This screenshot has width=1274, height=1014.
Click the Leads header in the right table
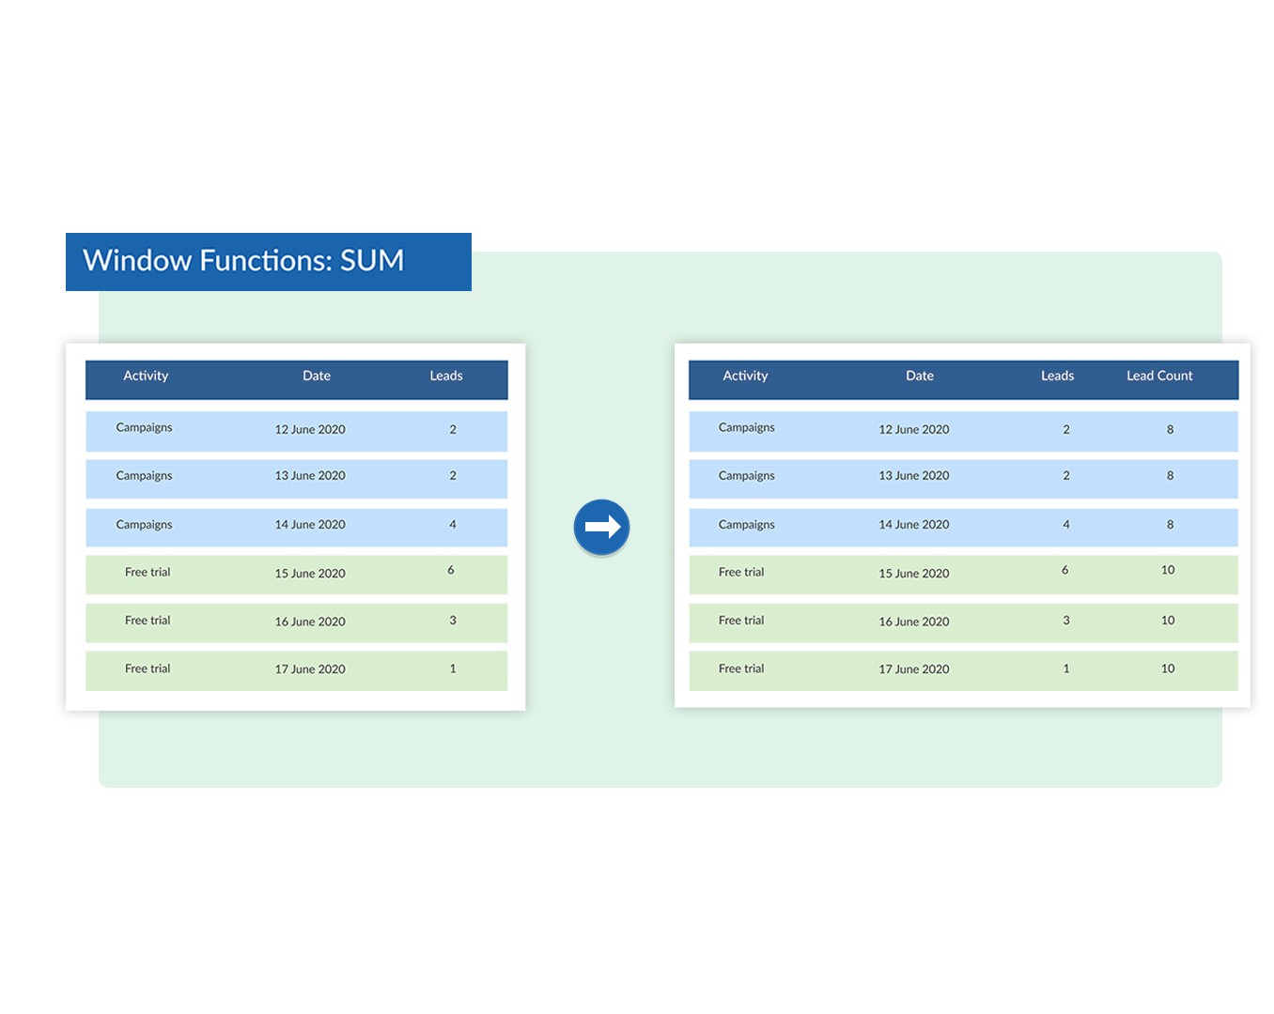(x=1057, y=376)
